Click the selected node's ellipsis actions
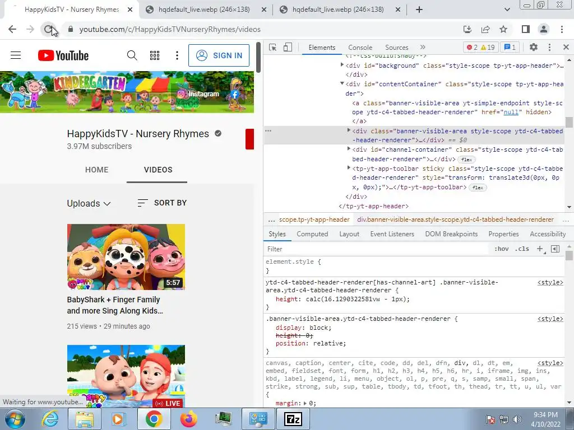The image size is (574, 430). tap(269, 130)
